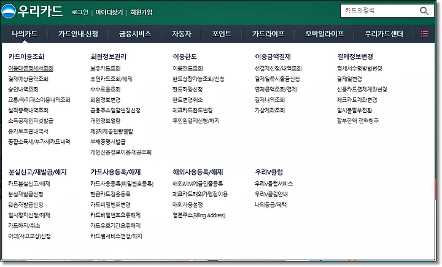
Task: Click 한도하향신청
Action: coord(188,90)
